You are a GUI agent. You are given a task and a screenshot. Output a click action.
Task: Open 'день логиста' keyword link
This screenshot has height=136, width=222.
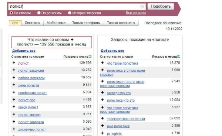click(28, 85)
